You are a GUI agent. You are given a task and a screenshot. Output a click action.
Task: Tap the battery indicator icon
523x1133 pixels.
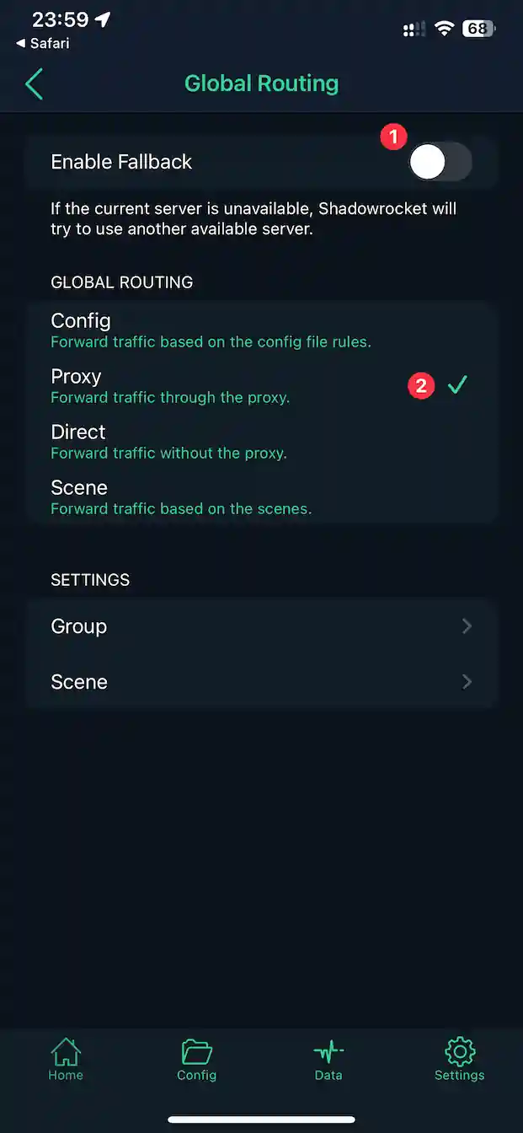click(x=478, y=29)
